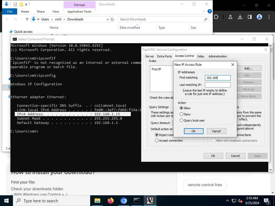Click TightVNC taskbar icon

click(x=150, y=201)
